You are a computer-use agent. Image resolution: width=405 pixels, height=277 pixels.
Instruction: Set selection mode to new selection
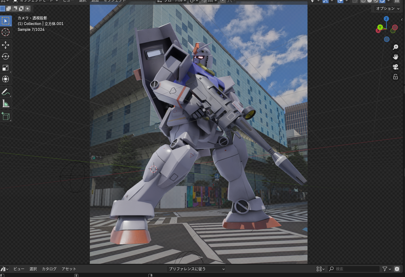(x=2, y=8)
